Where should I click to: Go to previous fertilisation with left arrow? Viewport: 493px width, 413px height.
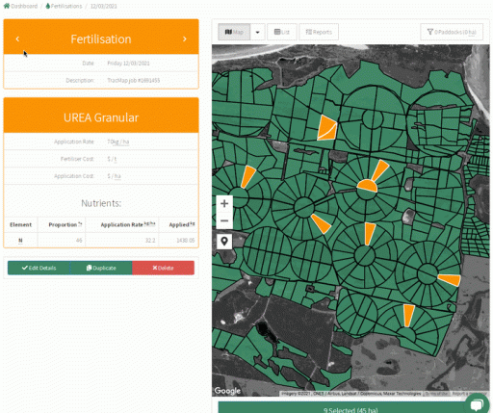coord(17,39)
